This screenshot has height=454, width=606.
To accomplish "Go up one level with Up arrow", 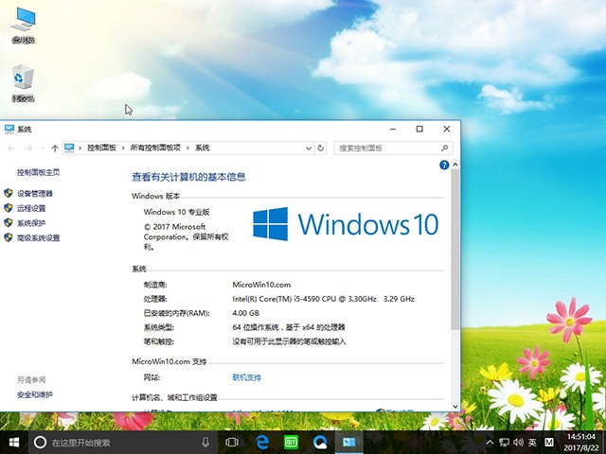I will tap(55, 148).
